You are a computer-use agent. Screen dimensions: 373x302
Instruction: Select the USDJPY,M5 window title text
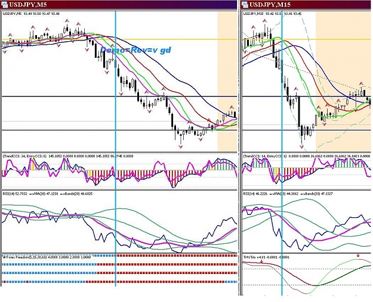28,5
